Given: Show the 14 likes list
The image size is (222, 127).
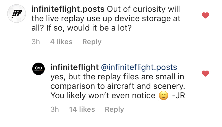Looking at the screenshot, I should 82,109.
